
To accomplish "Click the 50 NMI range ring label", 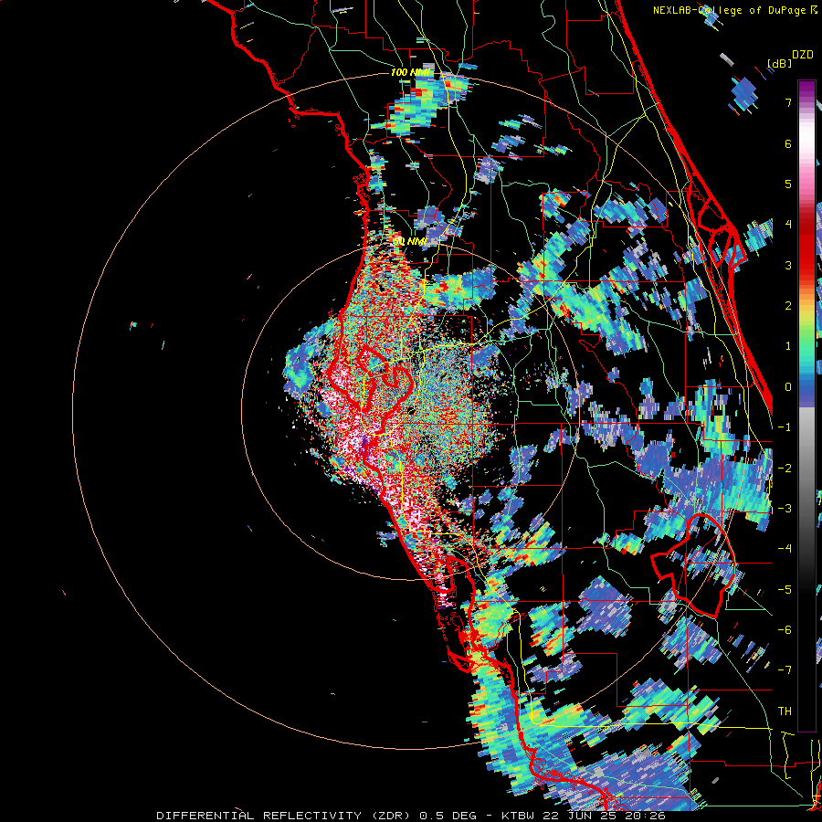I will coord(410,241).
